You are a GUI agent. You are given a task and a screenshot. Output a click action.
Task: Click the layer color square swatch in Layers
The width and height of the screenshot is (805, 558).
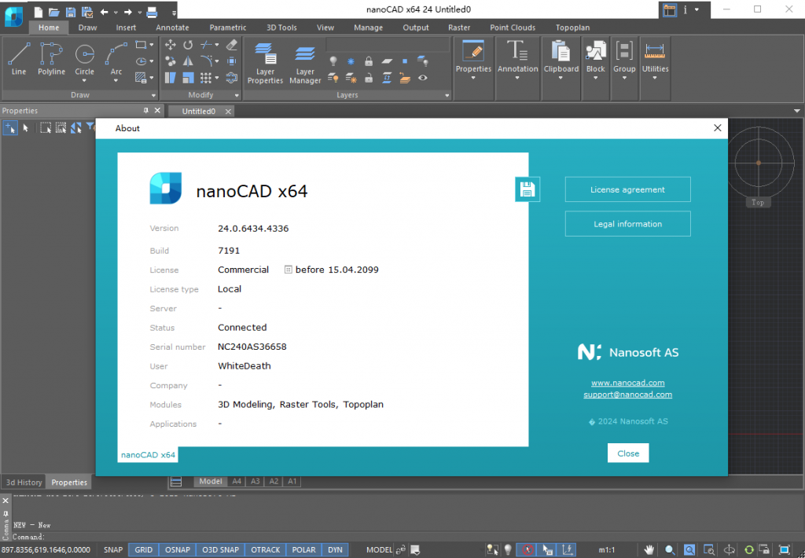pyautogui.click(x=405, y=61)
